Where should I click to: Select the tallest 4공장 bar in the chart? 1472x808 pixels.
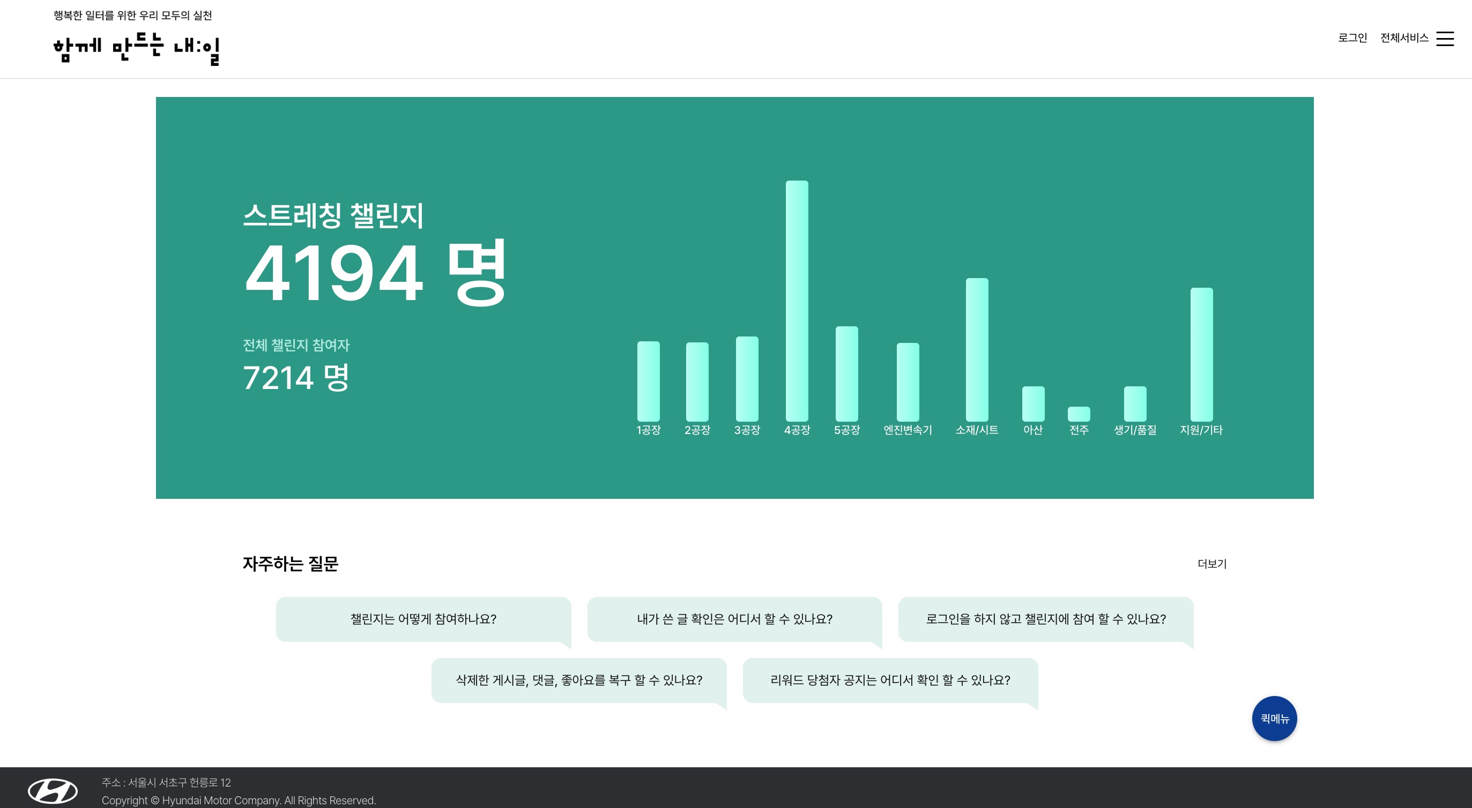(797, 297)
